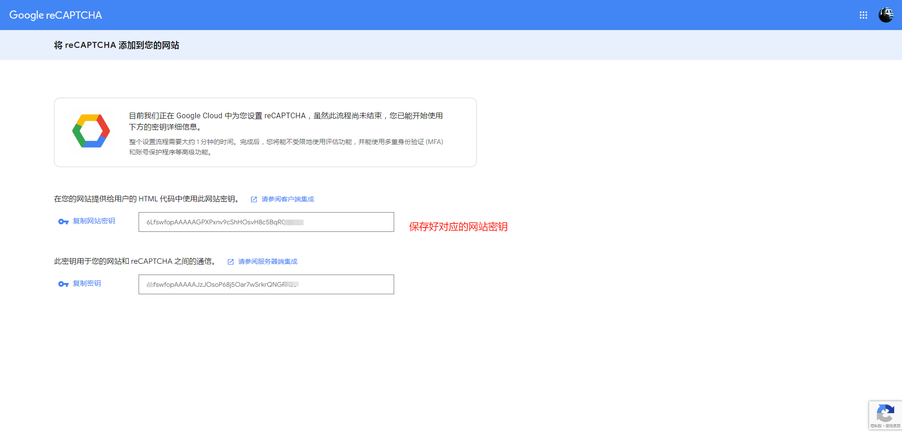The image size is (902, 436).
Task: Open the Google apps grid menu
Action: click(x=863, y=15)
